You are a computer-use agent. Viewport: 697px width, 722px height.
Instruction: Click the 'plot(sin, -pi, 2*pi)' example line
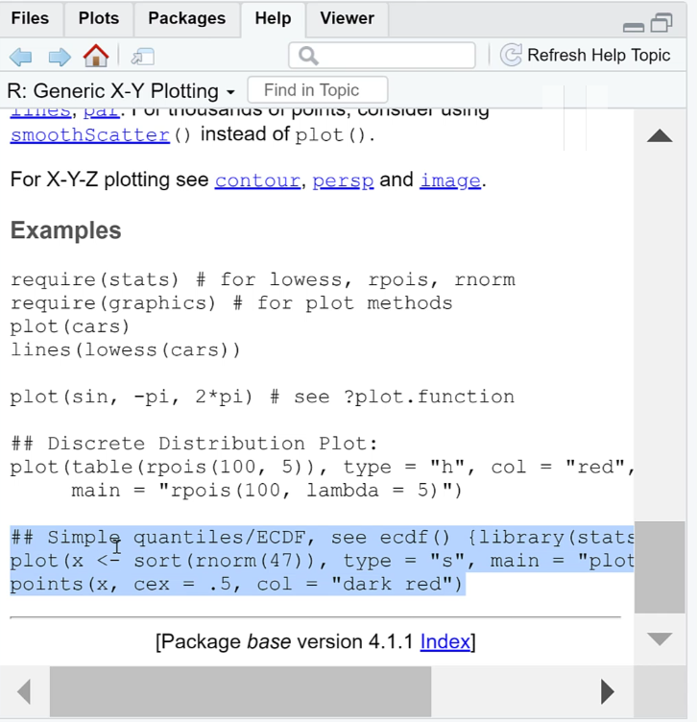pyautogui.click(x=262, y=397)
